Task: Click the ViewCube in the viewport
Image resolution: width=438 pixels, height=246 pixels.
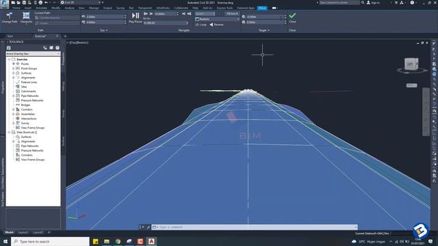Action: [411, 64]
